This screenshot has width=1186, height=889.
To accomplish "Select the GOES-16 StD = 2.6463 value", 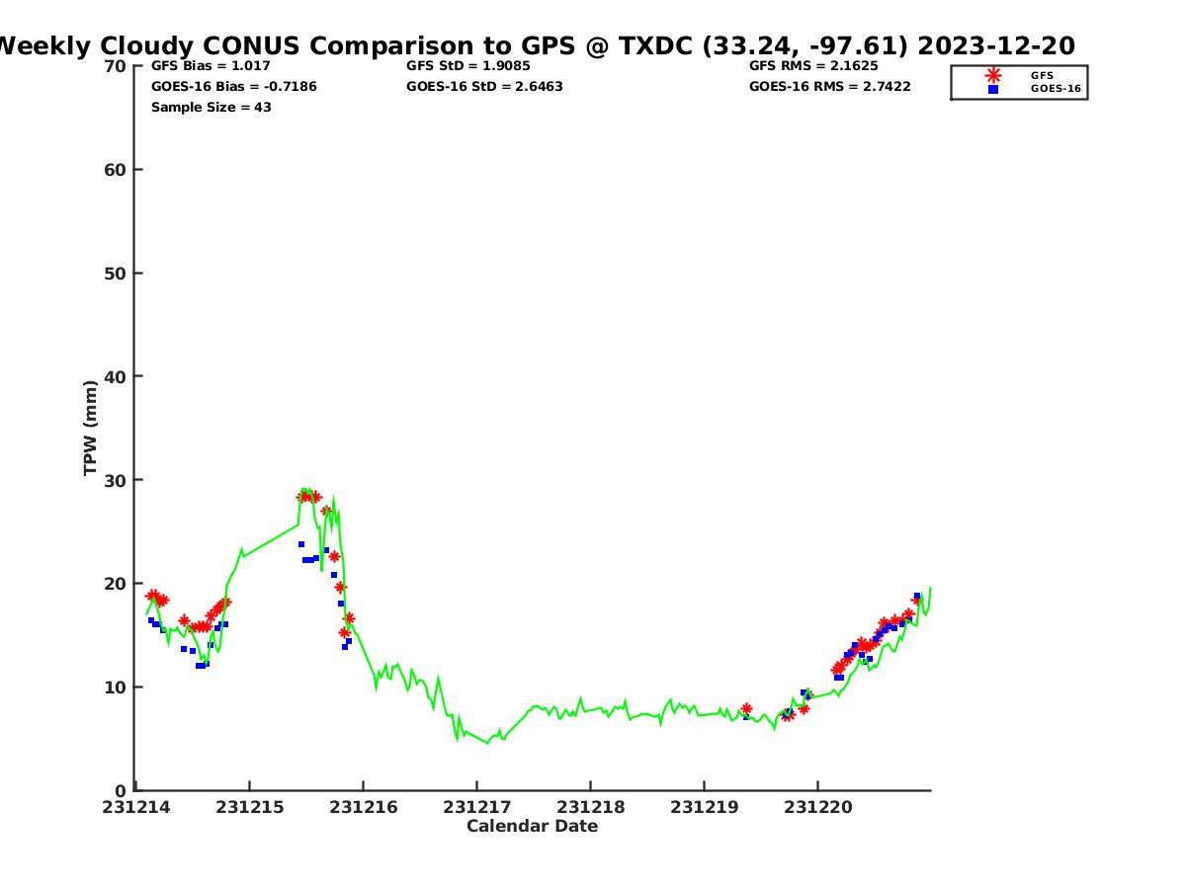I will (484, 87).
